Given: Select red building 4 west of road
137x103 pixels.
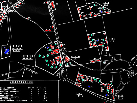Looking at the screenshot, I should [46, 31].
